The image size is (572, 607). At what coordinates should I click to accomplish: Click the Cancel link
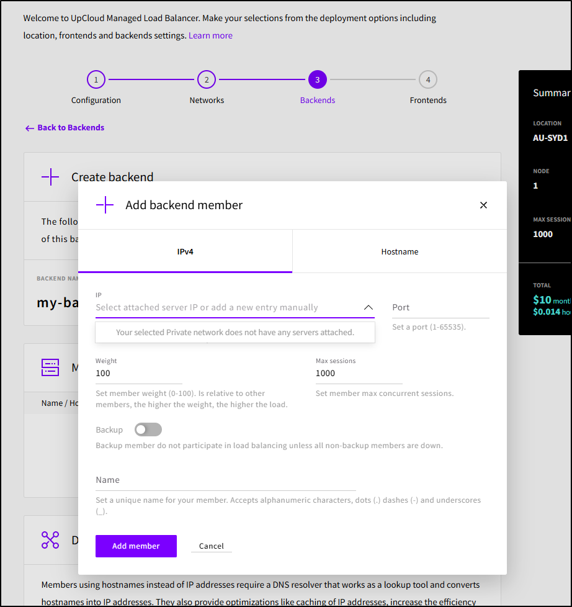tap(212, 546)
